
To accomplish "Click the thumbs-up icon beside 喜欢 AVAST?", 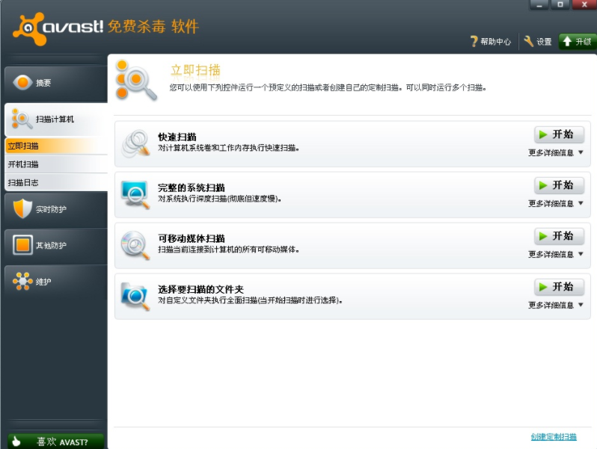I will [17, 442].
